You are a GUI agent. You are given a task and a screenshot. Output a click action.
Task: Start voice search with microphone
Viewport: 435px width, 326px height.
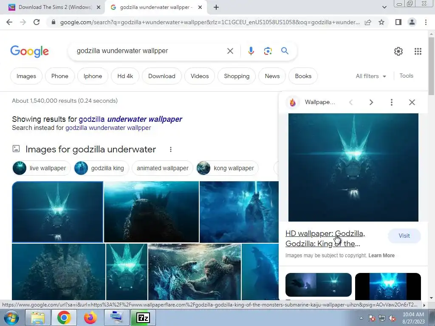[x=251, y=51]
